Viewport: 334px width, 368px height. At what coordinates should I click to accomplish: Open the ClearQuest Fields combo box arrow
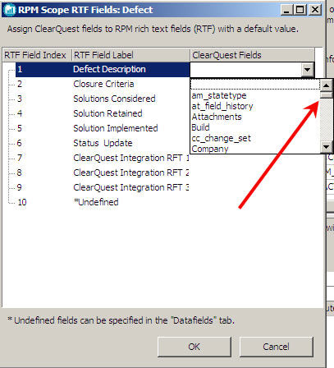pyautogui.click(x=307, y=70)
